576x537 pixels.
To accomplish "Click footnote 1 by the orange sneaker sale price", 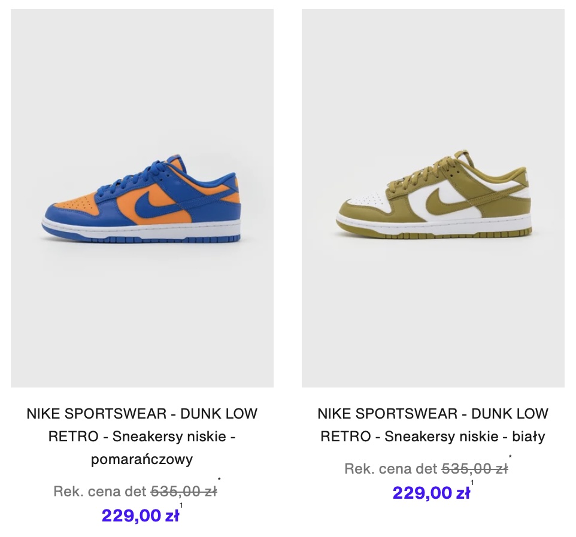I will (x=181, y=505).
